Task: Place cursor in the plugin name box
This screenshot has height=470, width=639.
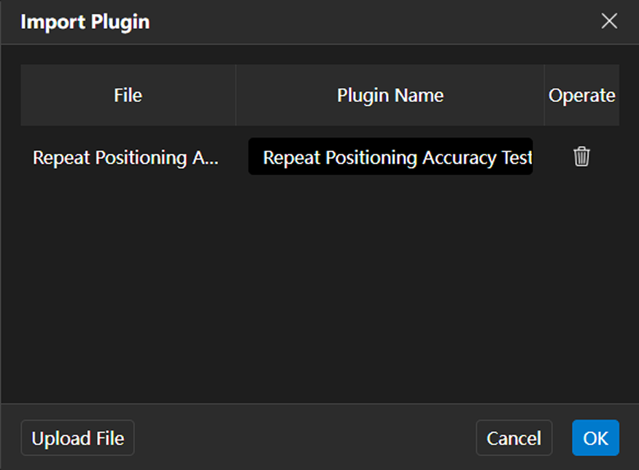Action: [x=390, y=157]
